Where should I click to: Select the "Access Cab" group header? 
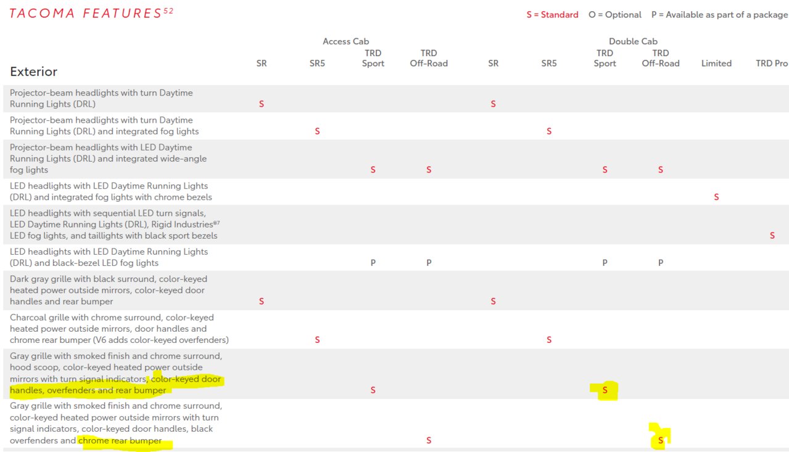[x=345, y=41]
